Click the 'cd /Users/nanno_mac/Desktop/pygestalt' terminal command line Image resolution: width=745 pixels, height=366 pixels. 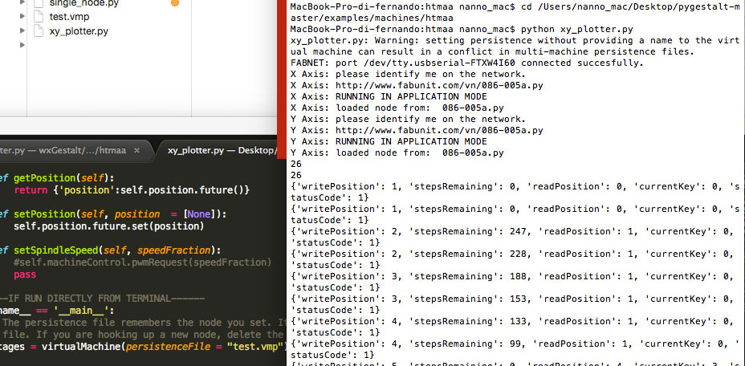coord(515,12)
